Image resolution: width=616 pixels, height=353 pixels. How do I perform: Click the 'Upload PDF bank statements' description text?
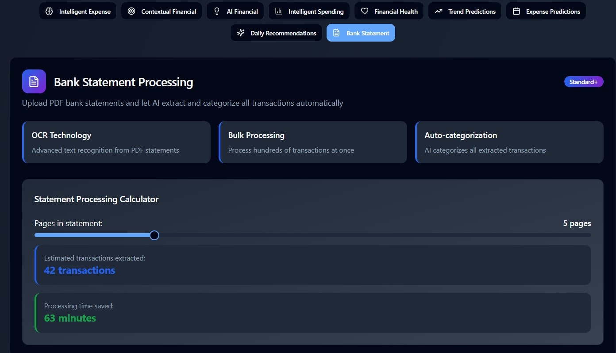click(x=183, y=103)
